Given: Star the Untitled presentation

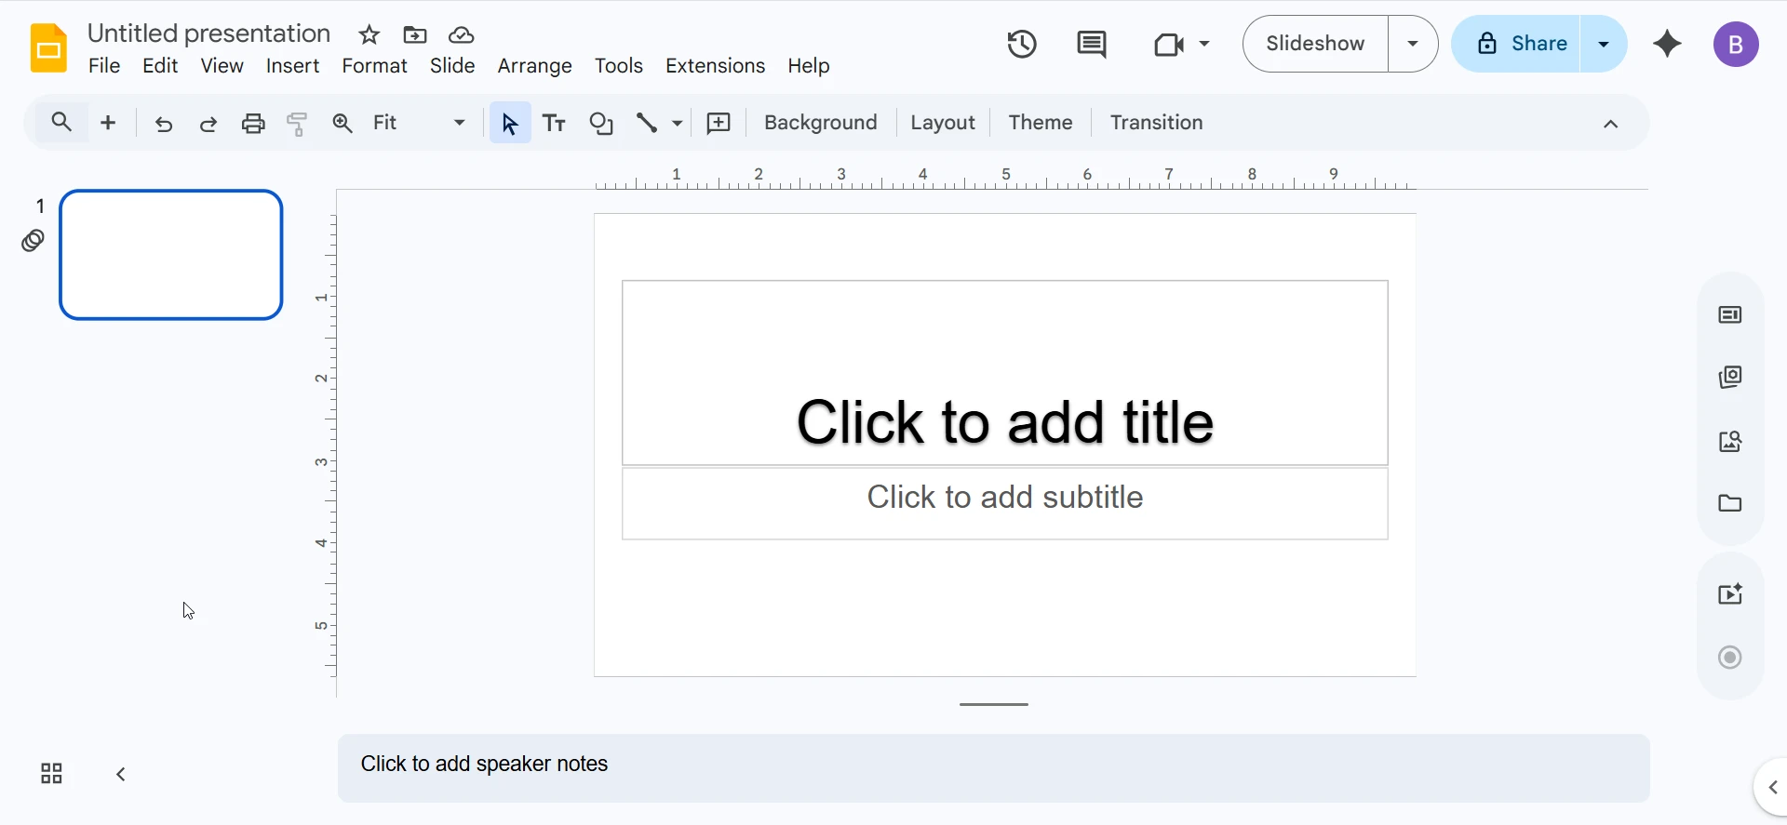Looking at the screenshot, I should [369, 35].
